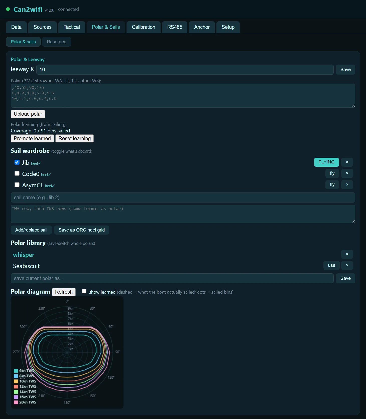Switch to the Sources tab
The height and width of the screenshot is (419, 366).
point(43,27)
